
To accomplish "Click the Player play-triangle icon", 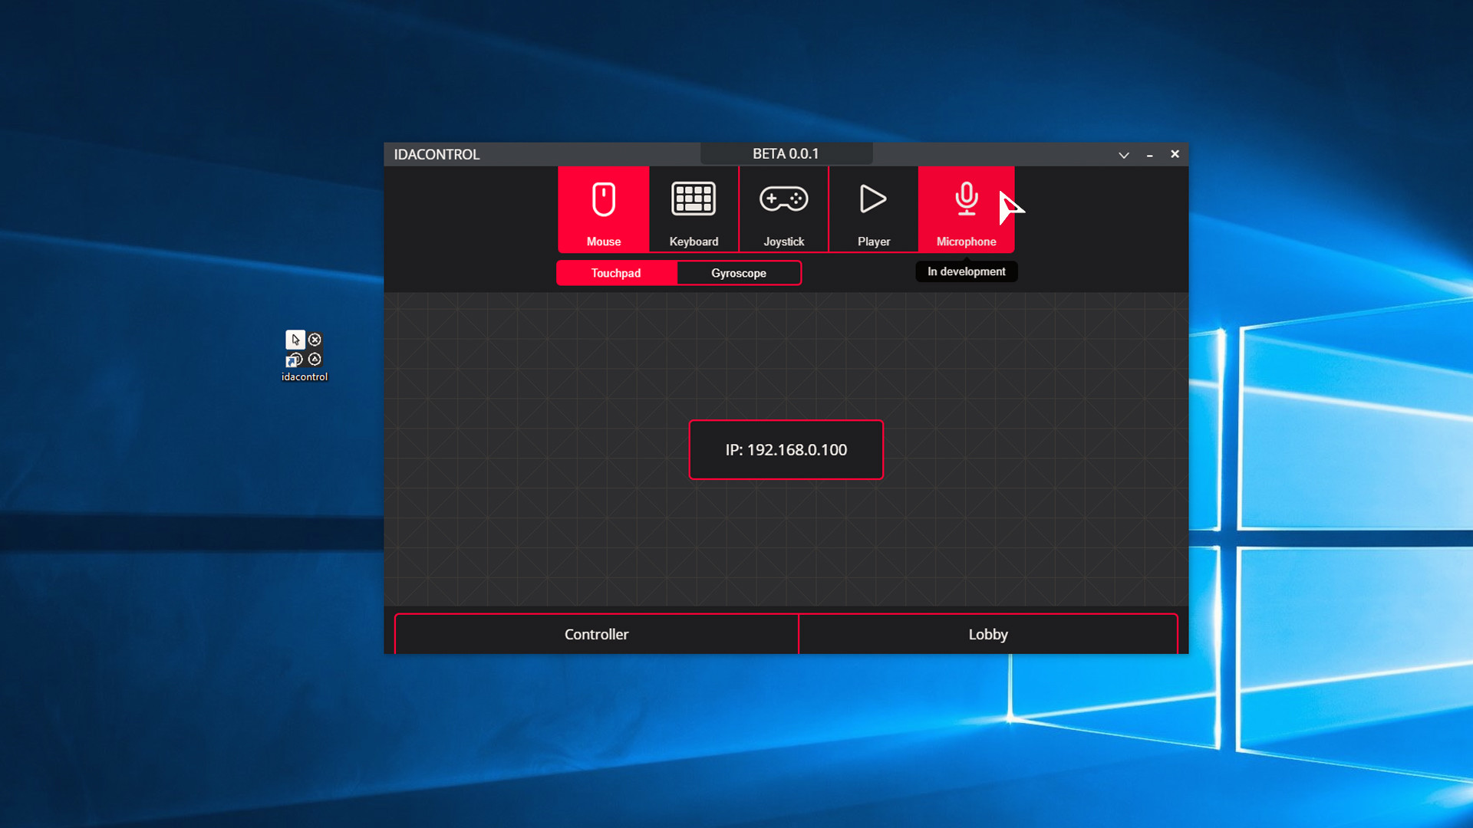I will pos(873,199).
